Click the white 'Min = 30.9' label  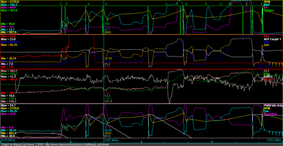(7, 136)
